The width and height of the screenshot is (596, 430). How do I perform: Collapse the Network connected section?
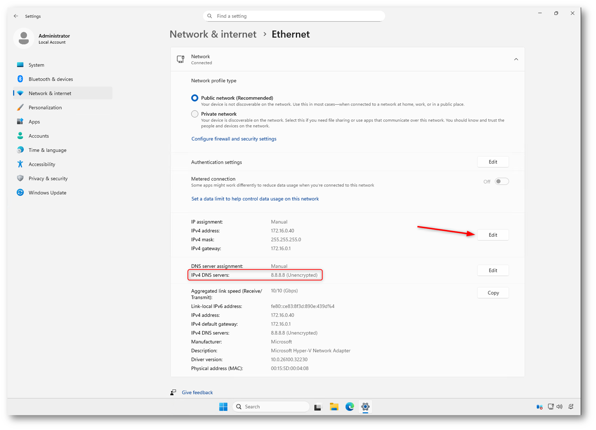click(x=516, y=59)
